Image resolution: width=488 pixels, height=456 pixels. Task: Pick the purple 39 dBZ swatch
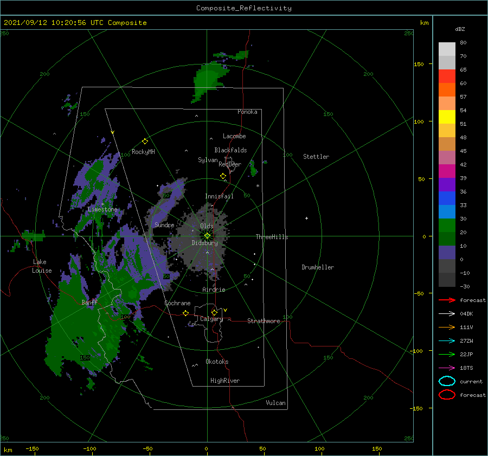pyautogui.click(x=447, y=184)
